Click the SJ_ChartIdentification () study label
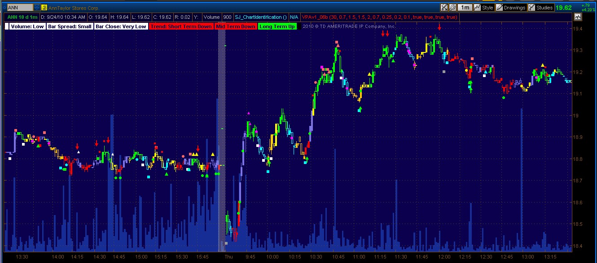Screen dimensions: 597x263 click(x=261, y=17)
